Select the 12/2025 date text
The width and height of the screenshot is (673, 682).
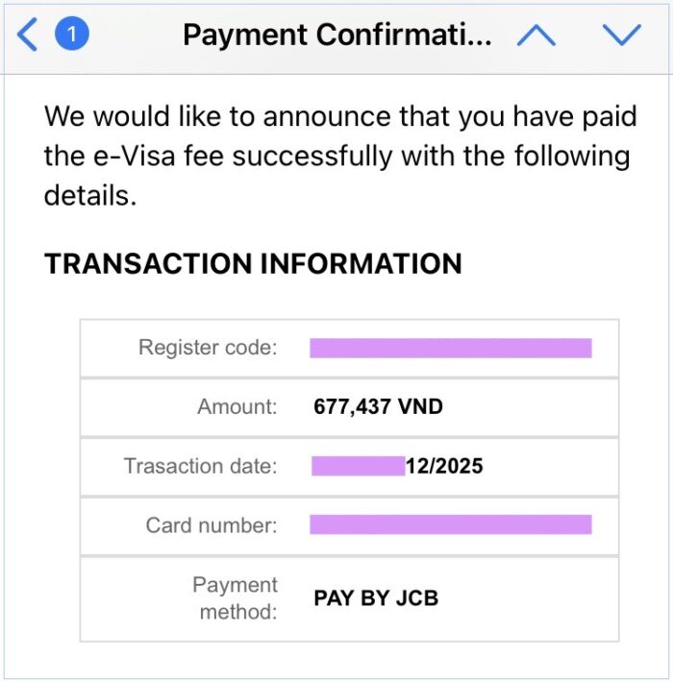click(444, 467)
